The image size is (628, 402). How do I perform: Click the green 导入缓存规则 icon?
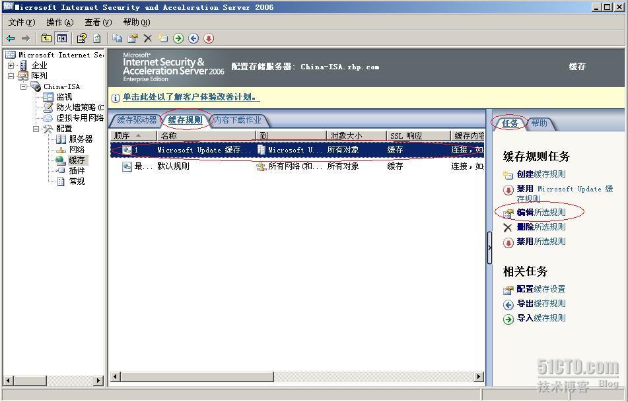tap(508, 319)
